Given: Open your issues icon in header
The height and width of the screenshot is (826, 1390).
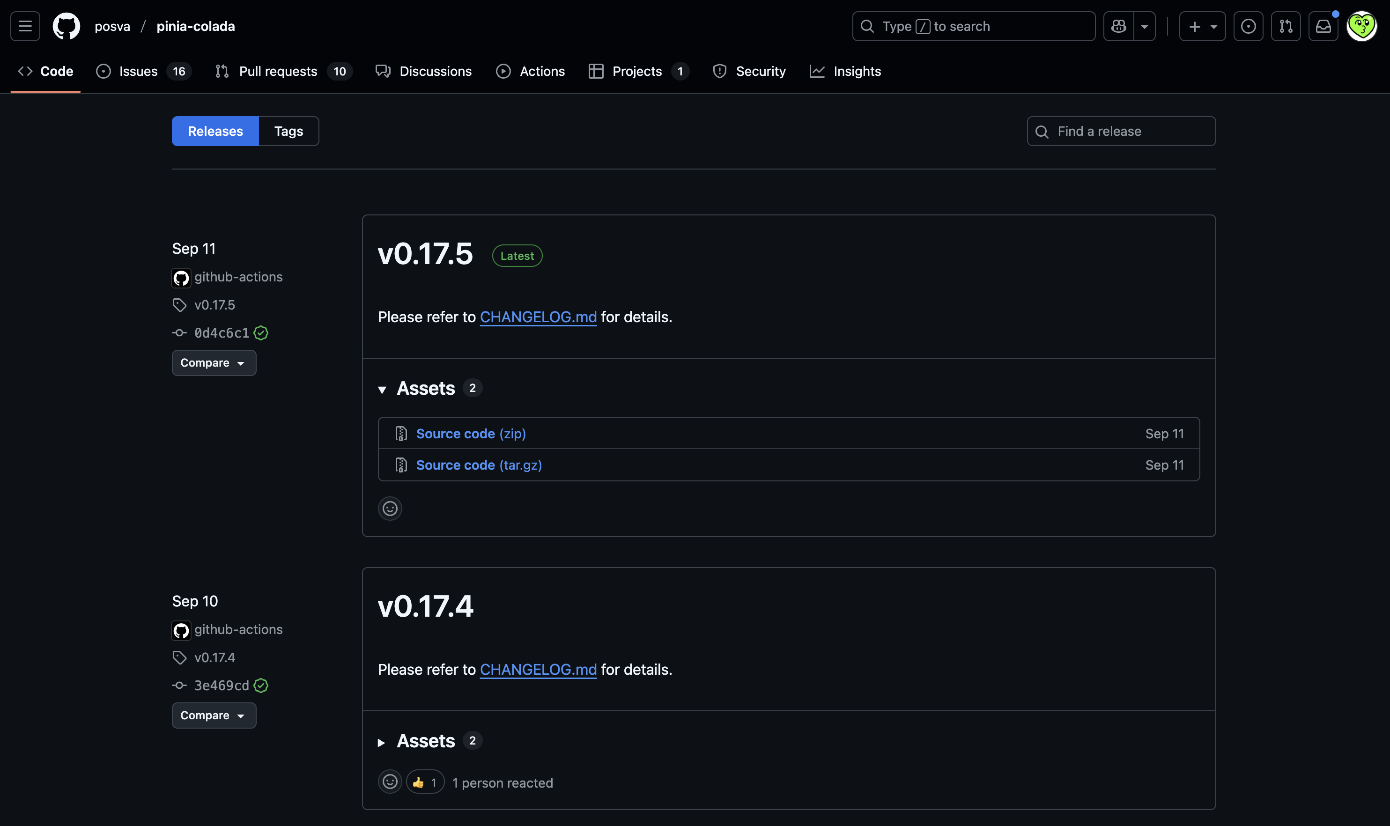Looking at the screenshot, I should click(1248, 26).
